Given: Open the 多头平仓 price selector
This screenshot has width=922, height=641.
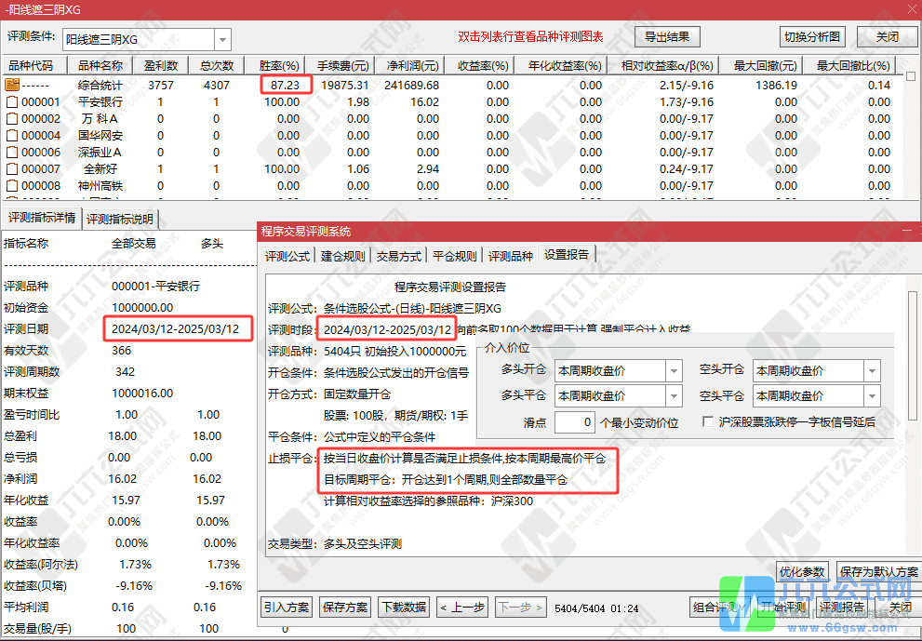Looking at the screenshot, I should [671, 394].
